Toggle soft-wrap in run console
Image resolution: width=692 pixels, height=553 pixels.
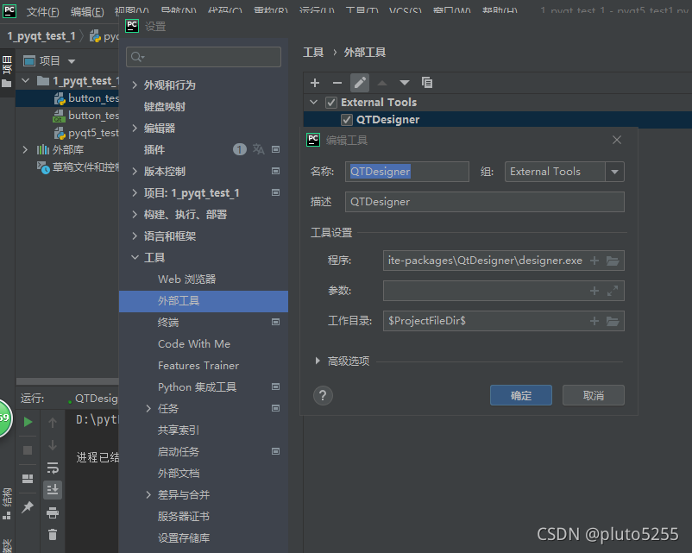point(53,468)
